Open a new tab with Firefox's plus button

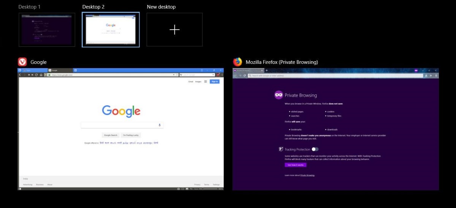(x=266, y=70)
